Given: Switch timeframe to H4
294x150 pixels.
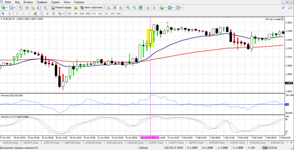Looking at the screenshot, I should click(100, 14).
